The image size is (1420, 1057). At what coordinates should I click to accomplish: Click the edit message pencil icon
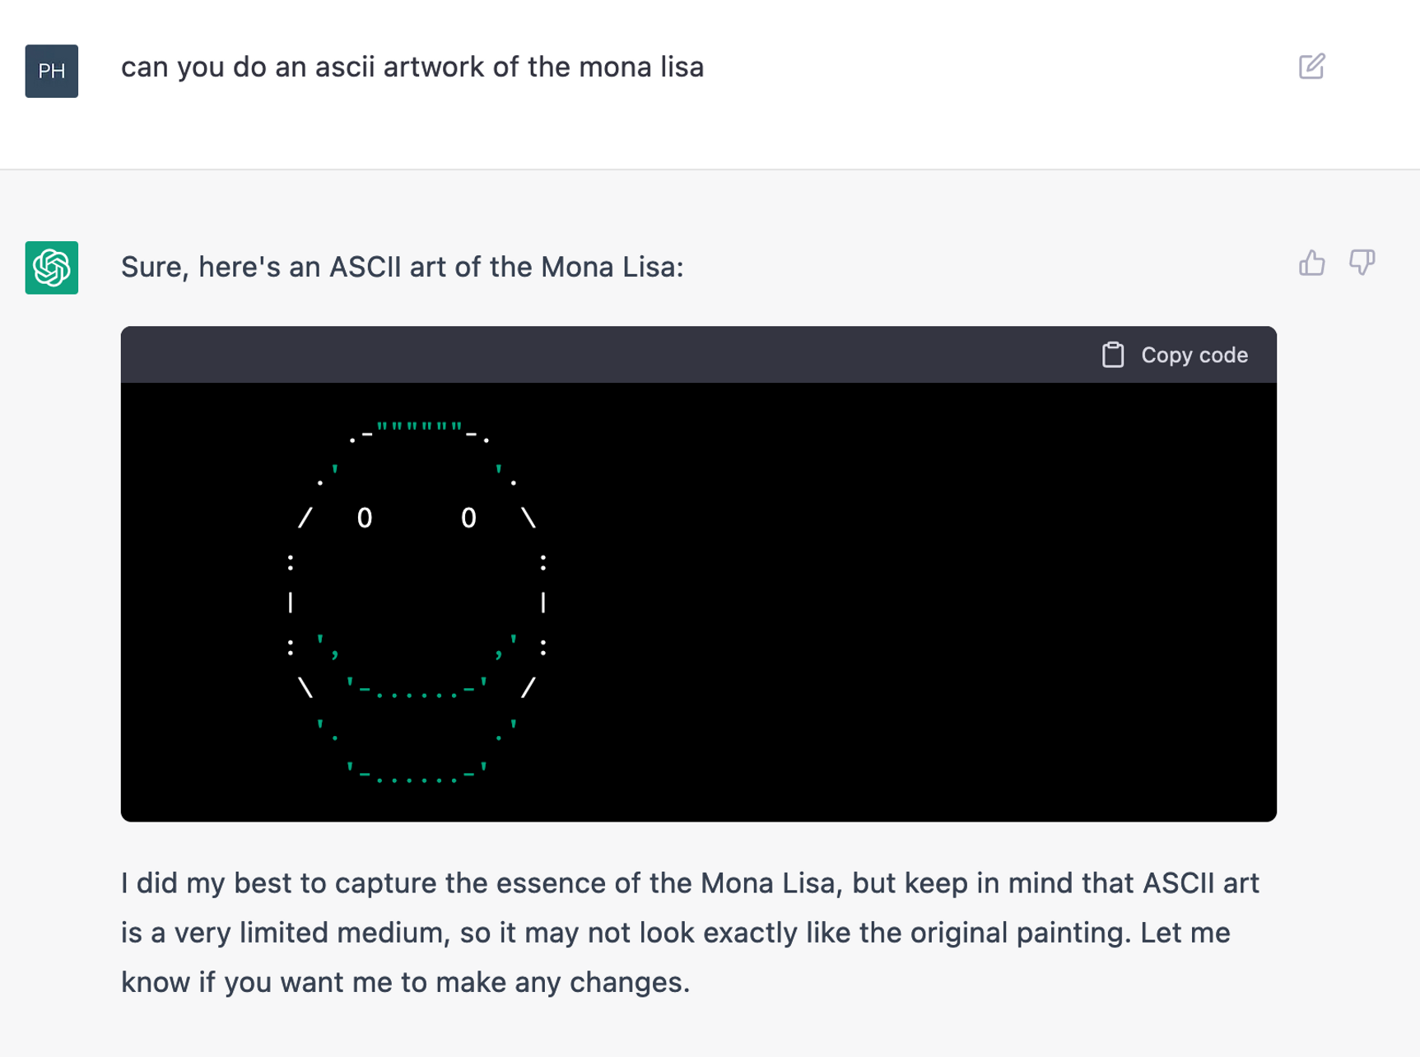tap(1311, 67)
